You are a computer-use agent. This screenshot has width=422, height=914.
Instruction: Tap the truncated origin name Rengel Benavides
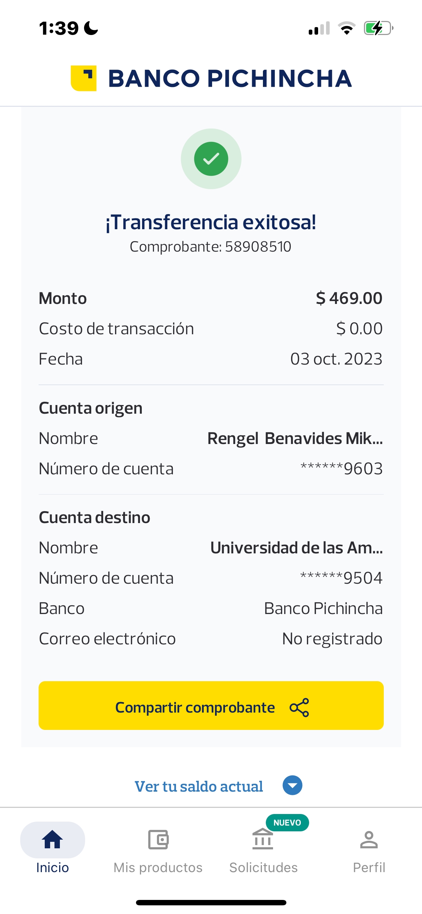(295, 439)
